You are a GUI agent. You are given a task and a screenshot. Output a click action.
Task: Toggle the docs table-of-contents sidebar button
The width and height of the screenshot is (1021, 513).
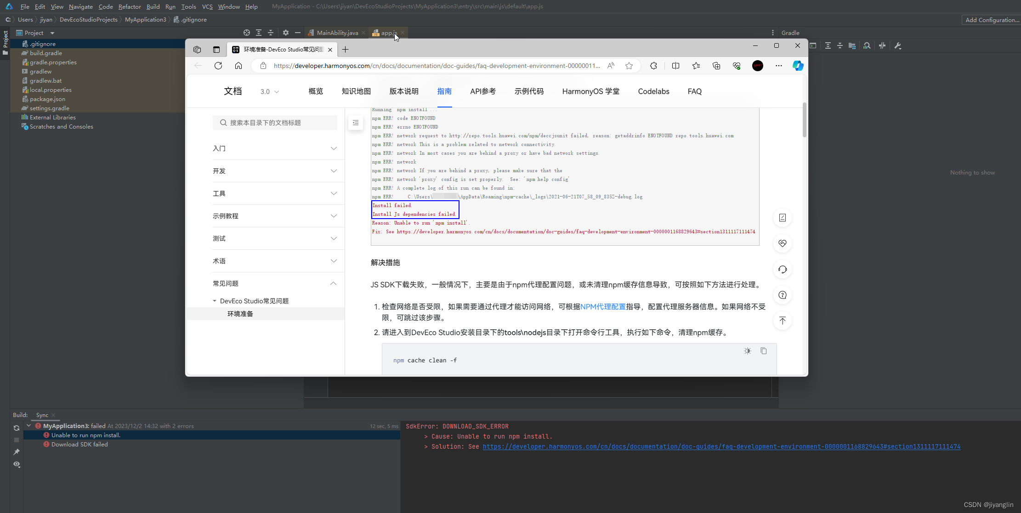pyautogui.click(x=355, y=123)
